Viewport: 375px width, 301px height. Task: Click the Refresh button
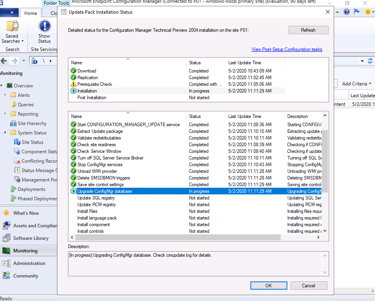pos(308,30)
